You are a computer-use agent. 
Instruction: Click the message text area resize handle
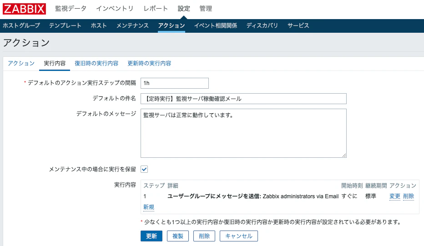344,155
